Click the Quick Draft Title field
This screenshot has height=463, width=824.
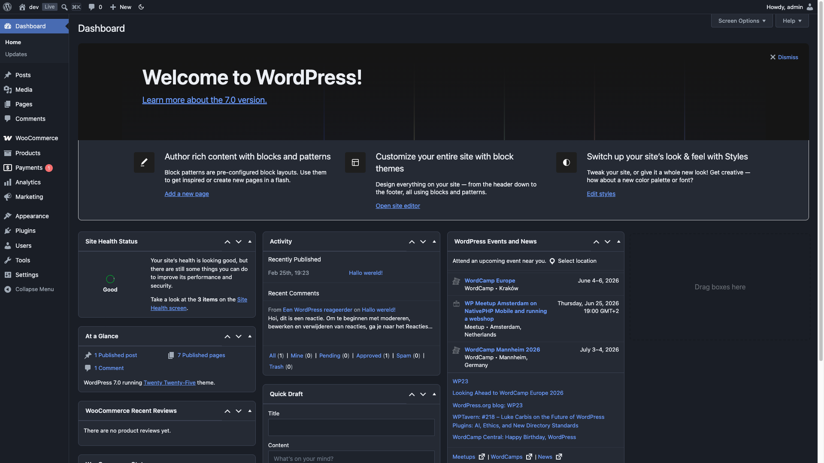click(351, 427)
